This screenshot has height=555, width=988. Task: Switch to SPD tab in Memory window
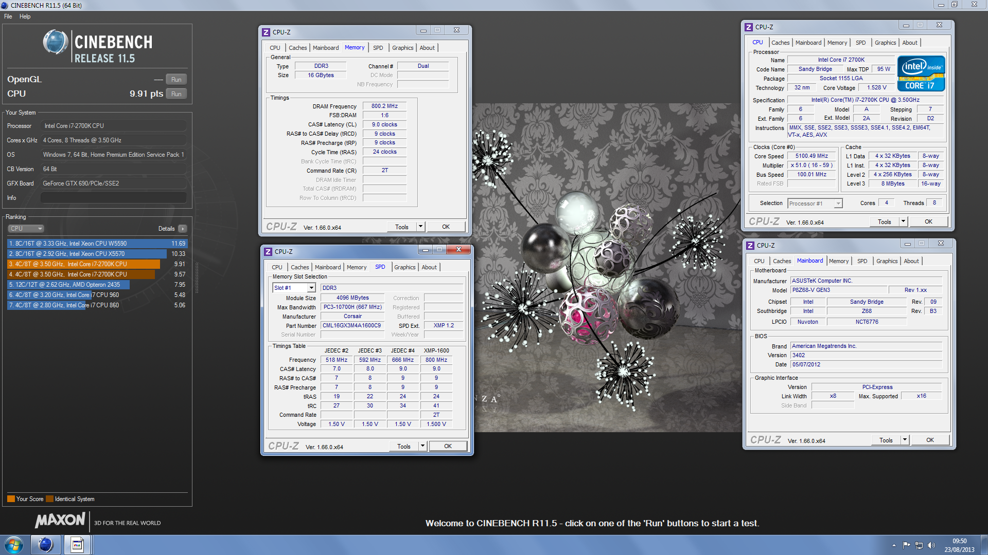tap(378, 48)
